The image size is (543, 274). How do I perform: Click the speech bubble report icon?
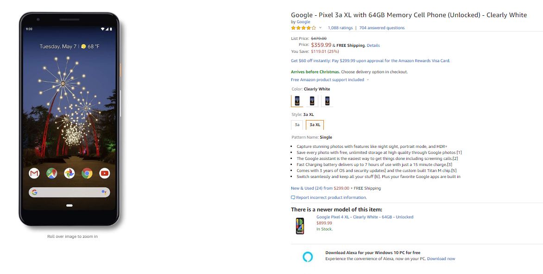tap(293, 198)
